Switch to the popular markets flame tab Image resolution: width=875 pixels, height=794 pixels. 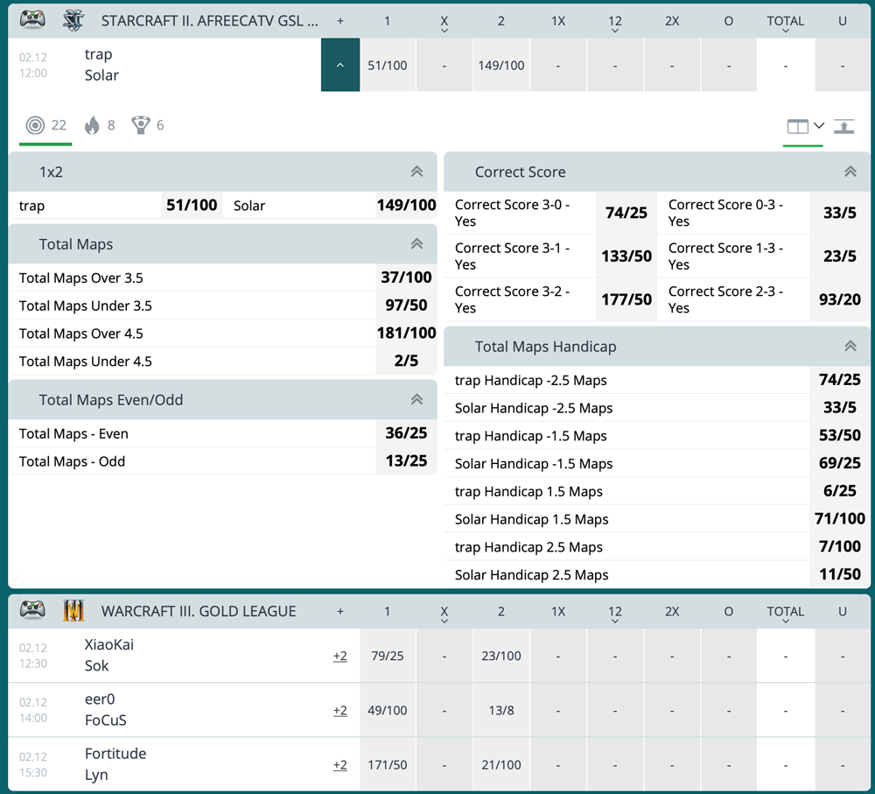pyautogui.click(x=100, y=125)
